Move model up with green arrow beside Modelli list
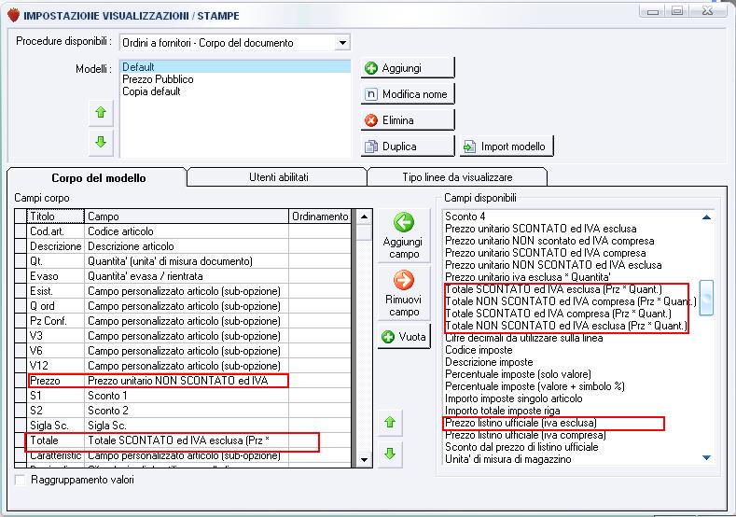736x517 pixels. click(101, 113)
